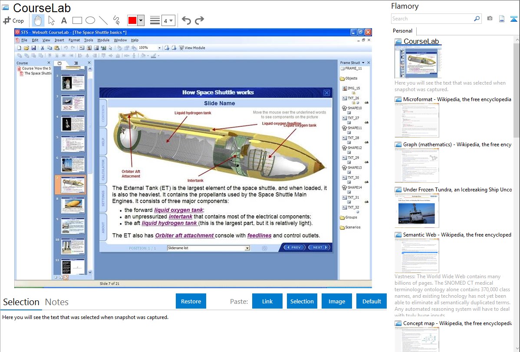Screen dimensions: 520x352
Task: Open the Semantic Web snapshot title
Action: [457, 234]
